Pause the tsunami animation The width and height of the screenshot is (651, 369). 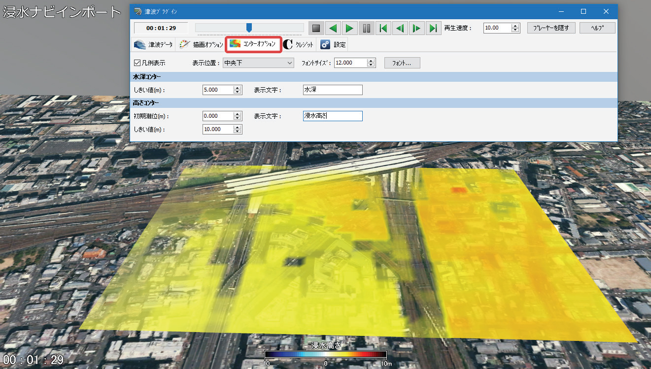[367, 28]
